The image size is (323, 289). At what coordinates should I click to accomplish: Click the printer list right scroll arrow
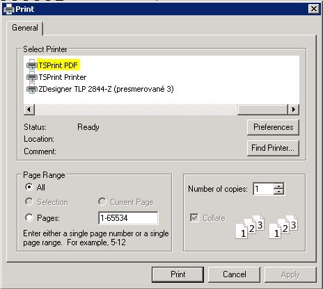(294, 109)
